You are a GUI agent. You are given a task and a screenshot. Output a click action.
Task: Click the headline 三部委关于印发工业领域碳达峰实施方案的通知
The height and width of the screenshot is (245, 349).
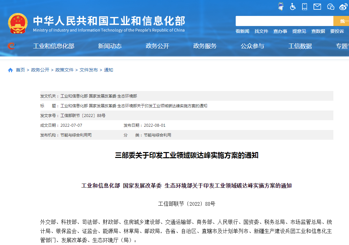click(x=187, y=155)
